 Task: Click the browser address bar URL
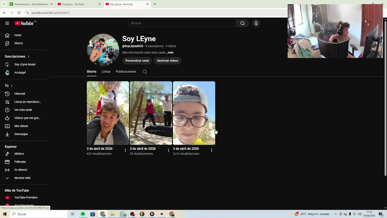point(50,13)
